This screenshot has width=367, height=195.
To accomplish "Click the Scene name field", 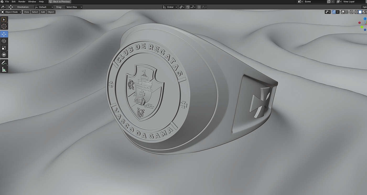I will [315, 2].
